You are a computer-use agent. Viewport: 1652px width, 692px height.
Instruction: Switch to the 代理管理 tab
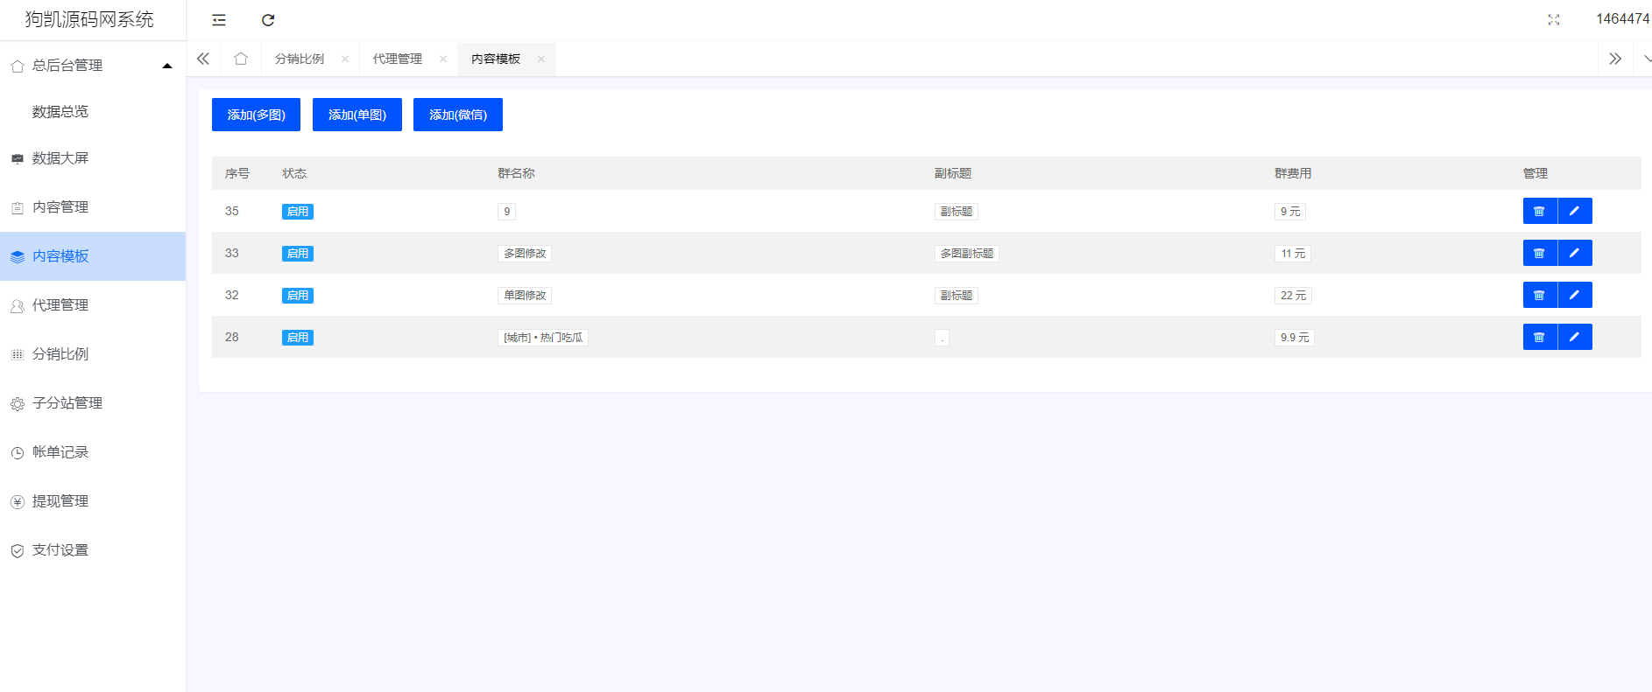coord(398,59)
